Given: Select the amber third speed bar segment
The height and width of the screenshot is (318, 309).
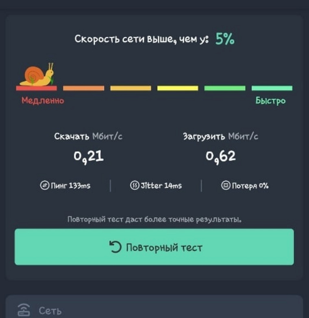Looking at the screenshot, I should (x=131, y=88).
